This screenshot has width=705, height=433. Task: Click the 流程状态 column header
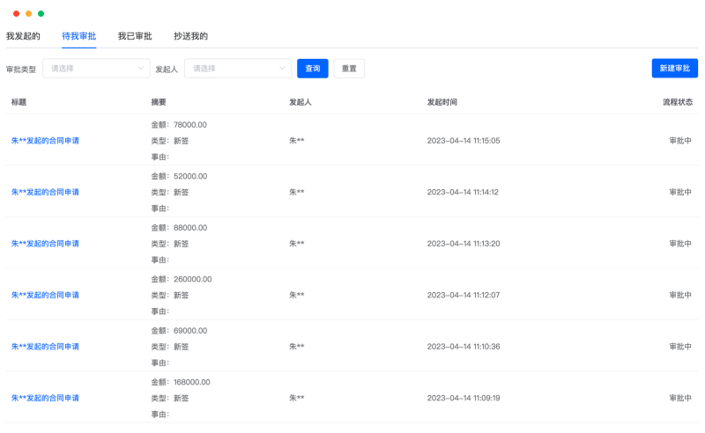[x=678, y=102]
